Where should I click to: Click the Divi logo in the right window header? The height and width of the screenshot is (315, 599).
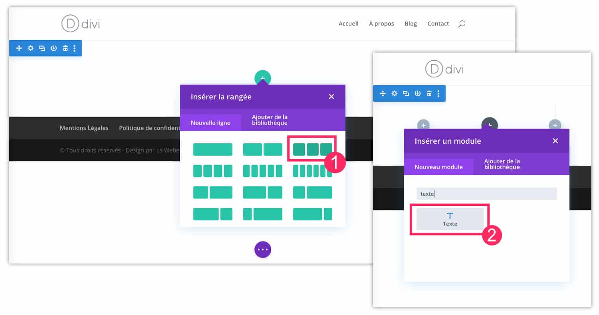[x=444, y=69]
